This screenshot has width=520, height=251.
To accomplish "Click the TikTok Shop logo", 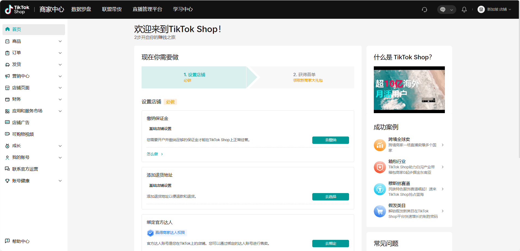I will pos(17,10).
